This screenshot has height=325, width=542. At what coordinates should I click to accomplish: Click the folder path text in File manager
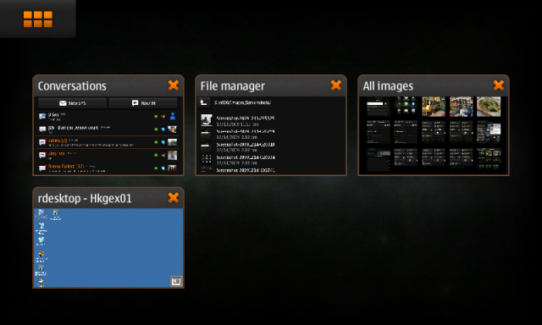[243, 102]
